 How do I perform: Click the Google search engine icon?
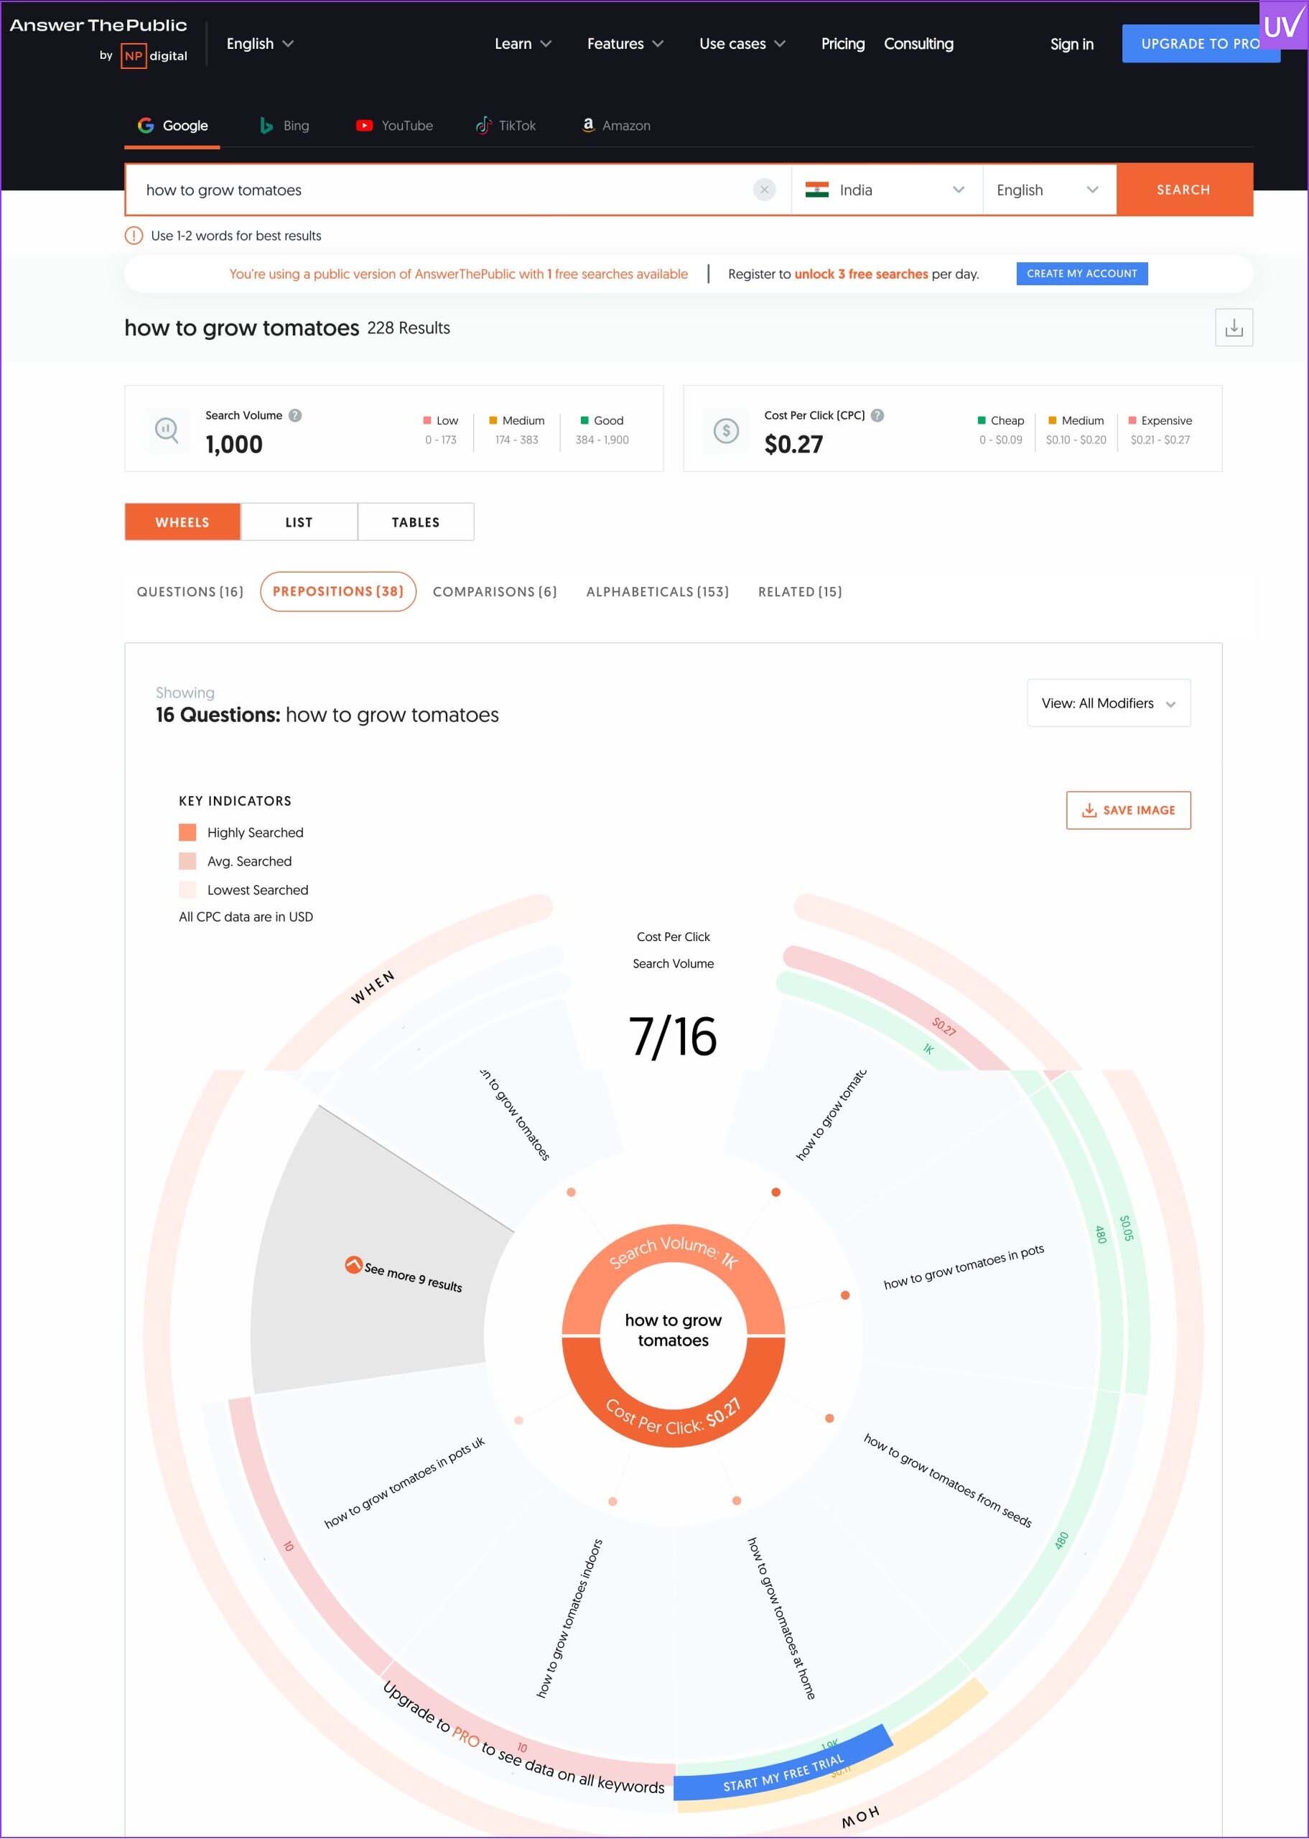pos(146,125)
